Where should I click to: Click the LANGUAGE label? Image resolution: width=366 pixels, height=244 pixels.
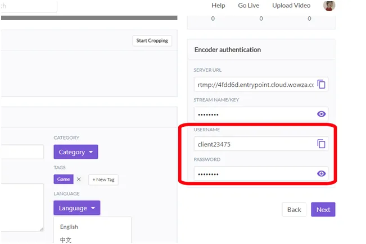66,194
